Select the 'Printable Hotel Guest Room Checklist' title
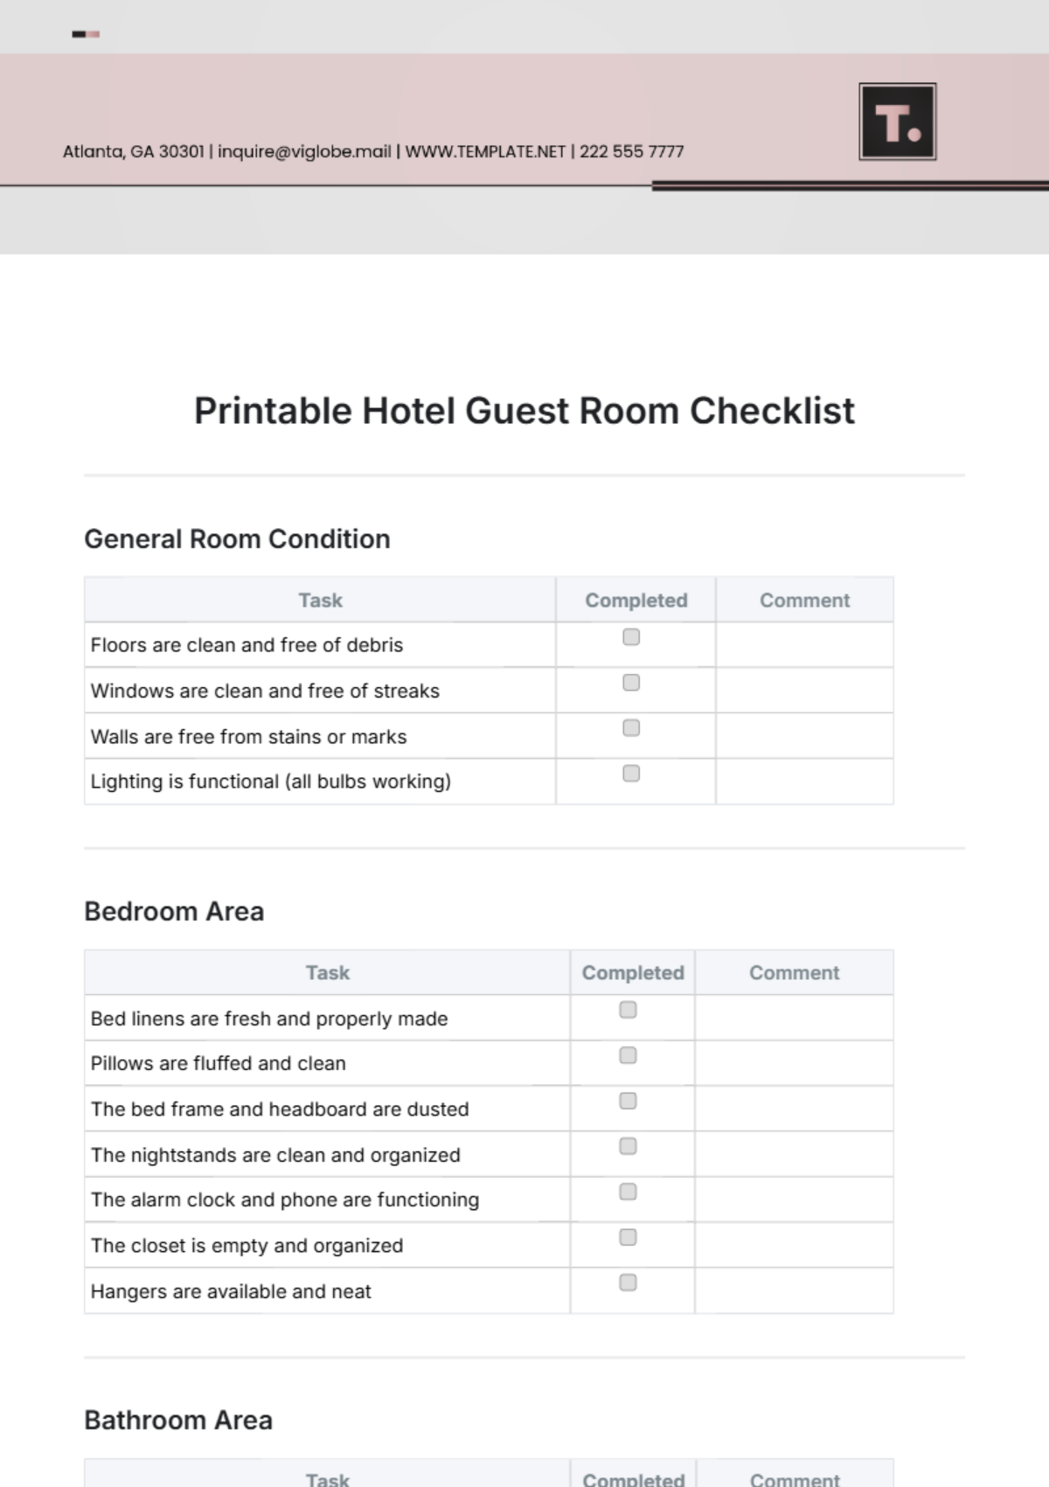1049x1487 pixels. point(524,411)
